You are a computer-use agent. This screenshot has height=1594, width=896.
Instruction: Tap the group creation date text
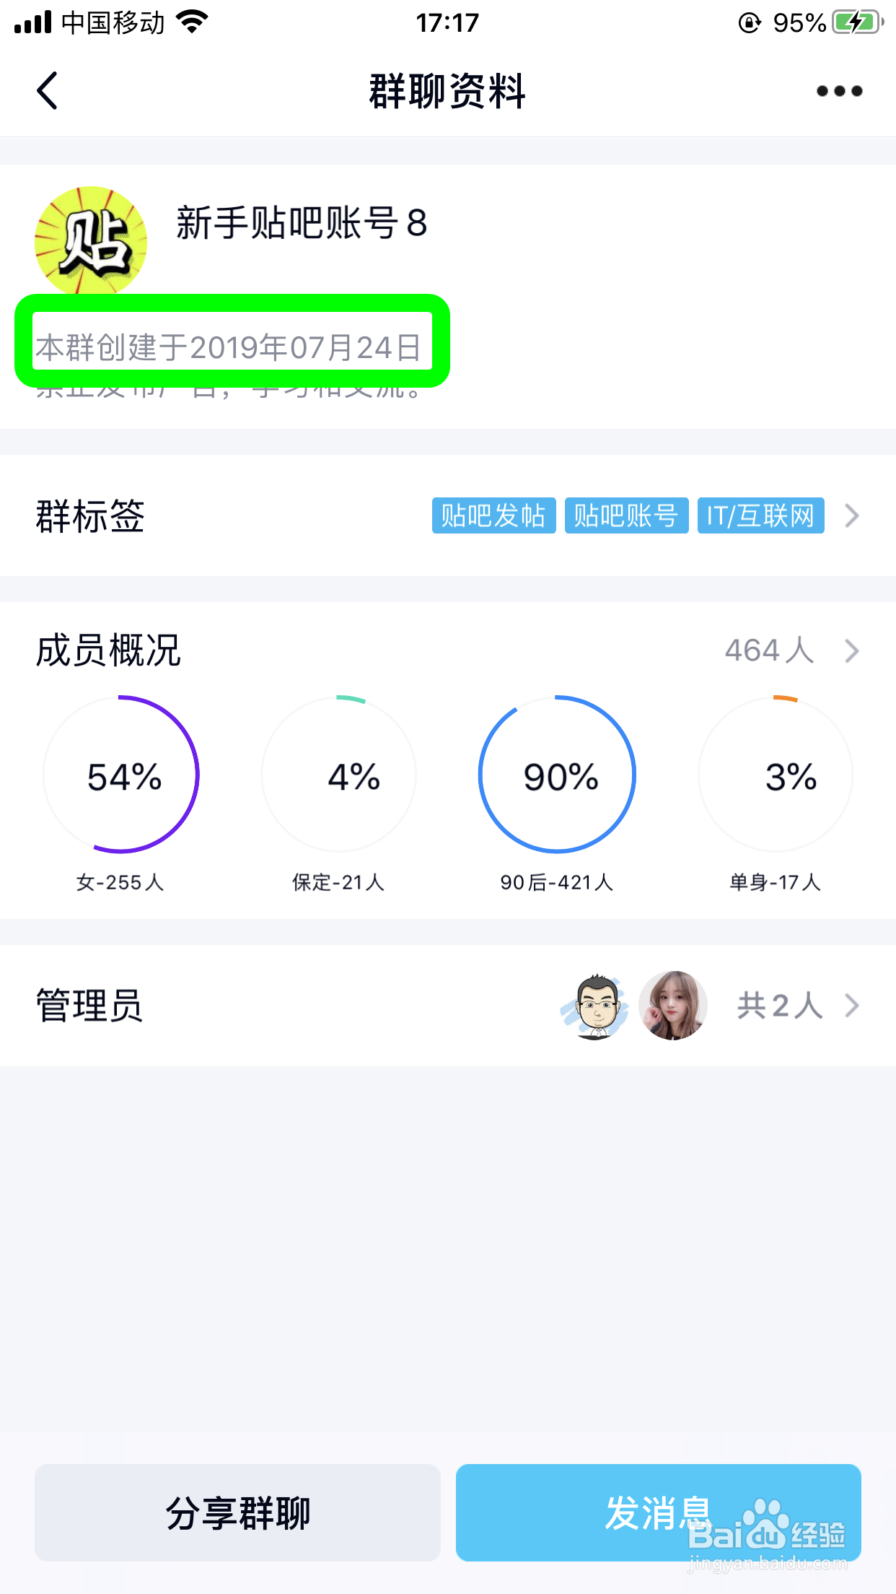tap(229, 348)
